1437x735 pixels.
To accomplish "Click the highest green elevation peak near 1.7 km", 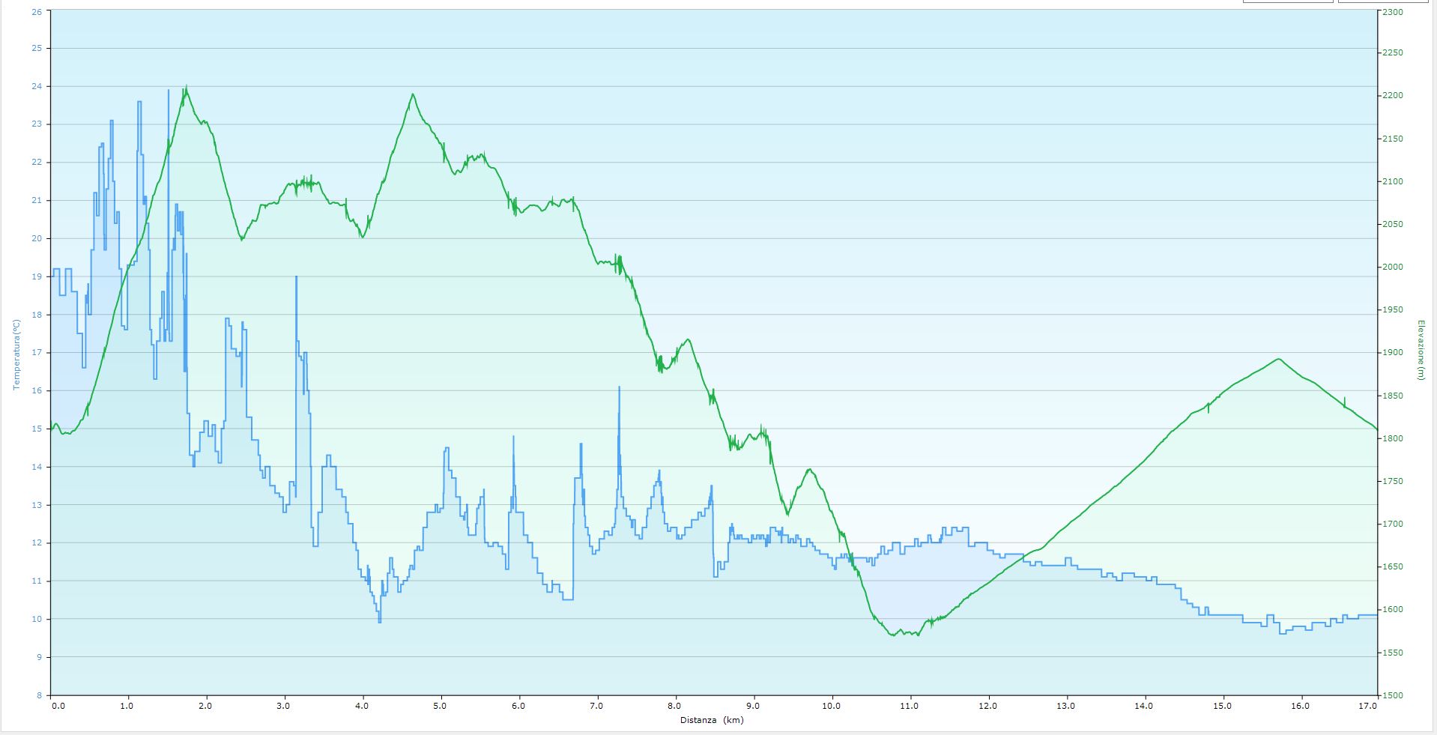I will [x=186, y=87].
